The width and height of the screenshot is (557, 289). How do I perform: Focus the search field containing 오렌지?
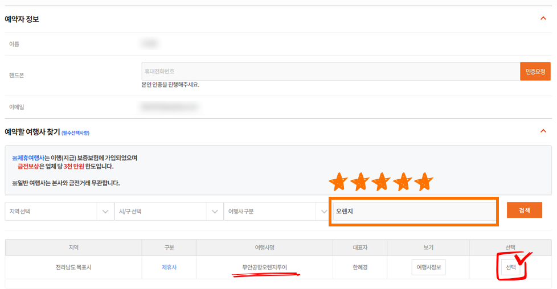(x=413, y=210)
